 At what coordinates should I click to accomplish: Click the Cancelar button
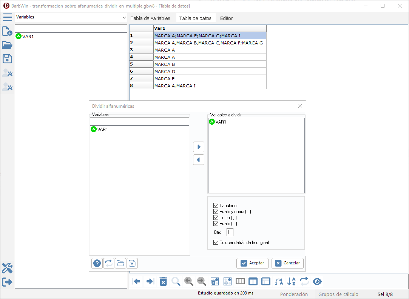point(287,263)
